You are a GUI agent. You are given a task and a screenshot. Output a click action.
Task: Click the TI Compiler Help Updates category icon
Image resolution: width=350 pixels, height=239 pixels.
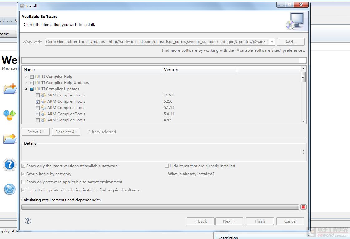click(x=37, y=83)
